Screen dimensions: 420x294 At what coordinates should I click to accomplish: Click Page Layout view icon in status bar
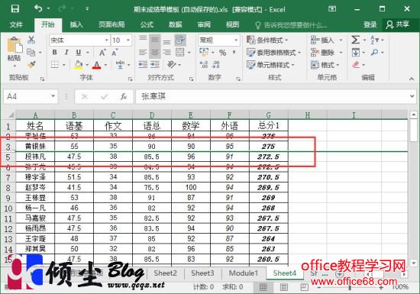click(283, 287)
